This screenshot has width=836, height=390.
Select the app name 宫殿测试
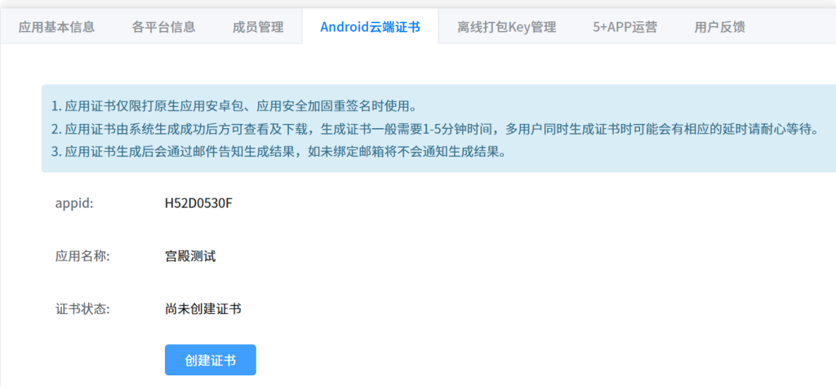pos(190,256)
